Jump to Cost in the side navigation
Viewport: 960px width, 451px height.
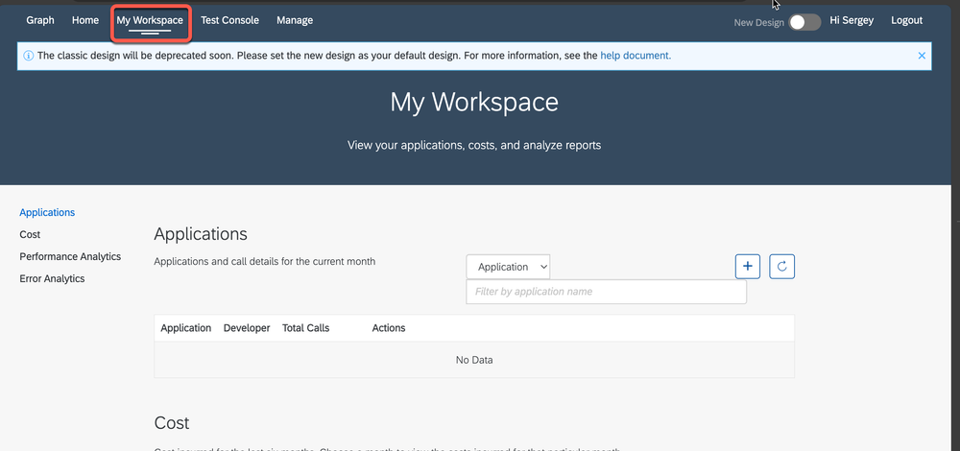click(30, 234)
